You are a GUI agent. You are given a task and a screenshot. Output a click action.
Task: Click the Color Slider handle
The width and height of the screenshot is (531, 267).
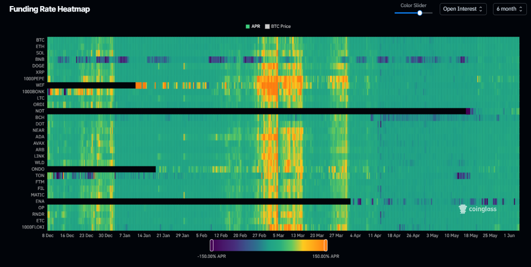click(420, 13)
